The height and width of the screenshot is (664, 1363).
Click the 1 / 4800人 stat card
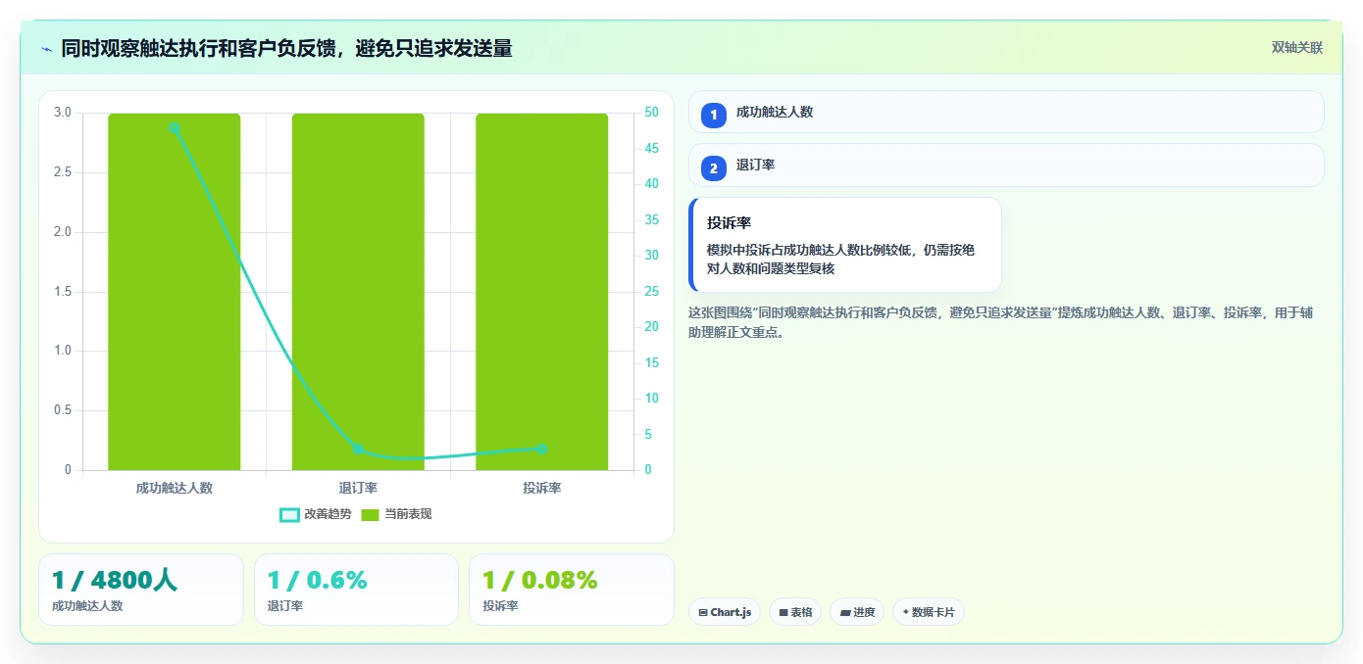[141, 590]
